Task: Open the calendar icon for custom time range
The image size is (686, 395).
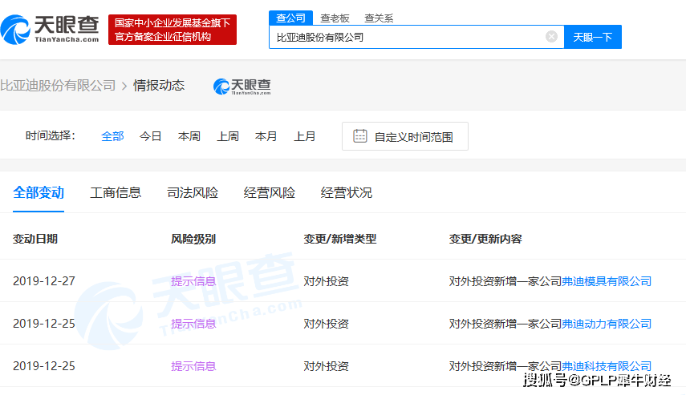Action: click(360, 136)
